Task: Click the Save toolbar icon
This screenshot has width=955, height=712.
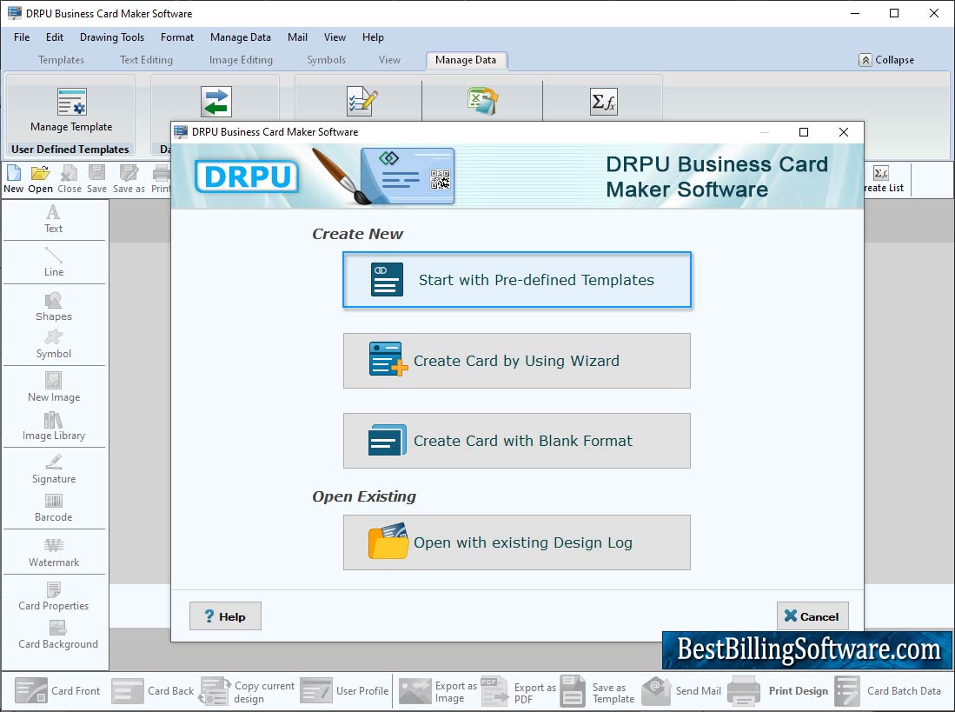Action: [x=96, y=179]
